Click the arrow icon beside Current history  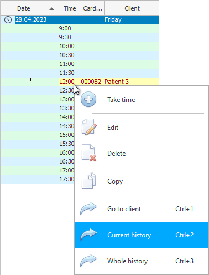[x=88, y=235]
